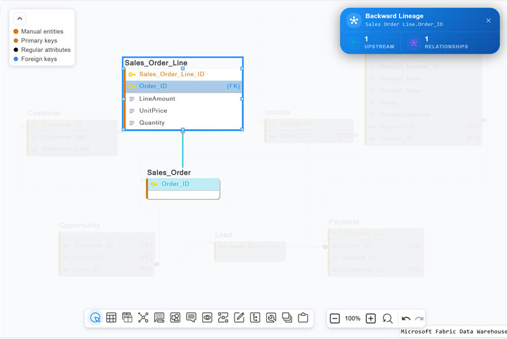507x339 pixels.
Task: Click Manual entities legend item
Action: click(x=42, y=32)
